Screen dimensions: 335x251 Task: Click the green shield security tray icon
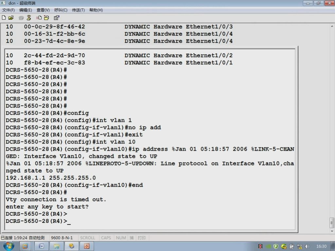[276, 246]
